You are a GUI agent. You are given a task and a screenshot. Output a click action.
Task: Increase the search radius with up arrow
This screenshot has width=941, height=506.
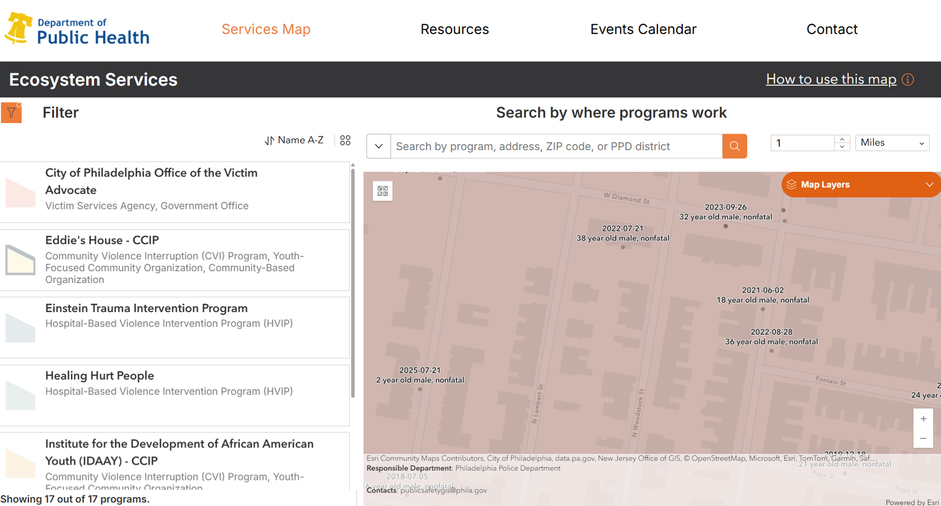(x=842, y=139)
